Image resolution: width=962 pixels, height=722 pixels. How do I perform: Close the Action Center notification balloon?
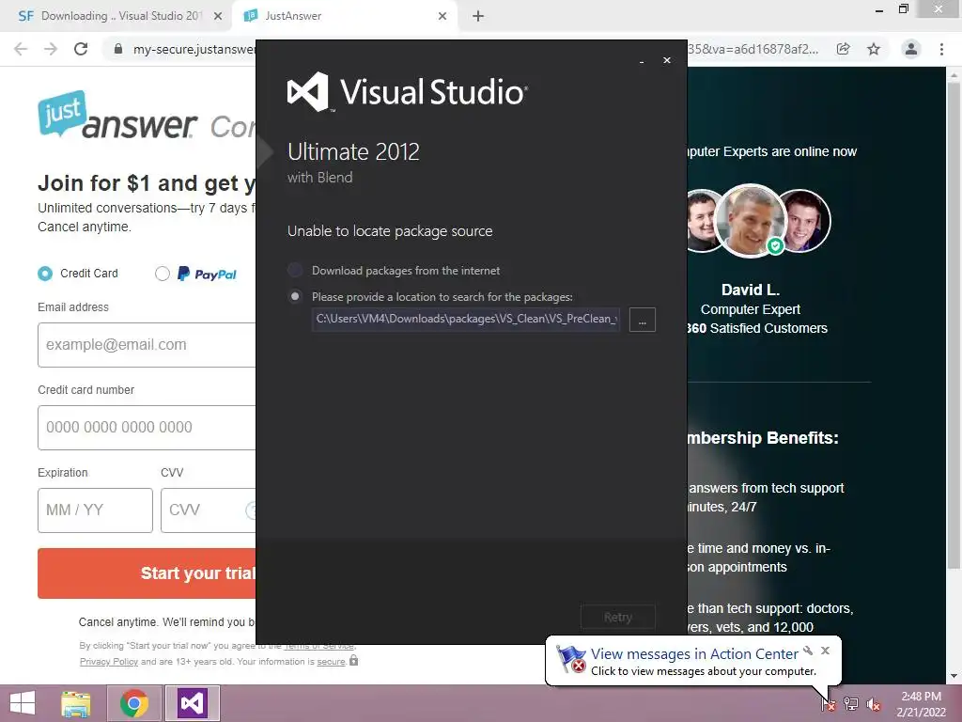[825, 651]
